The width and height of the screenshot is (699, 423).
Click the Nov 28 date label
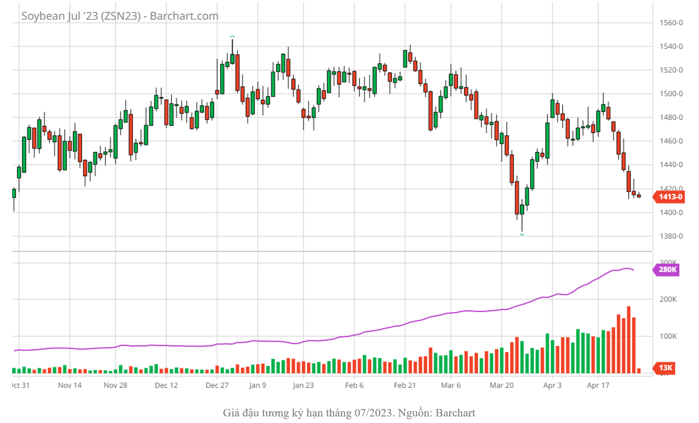coord(115,385)
